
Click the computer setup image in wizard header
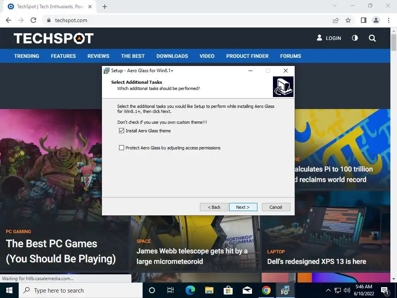point(283,87)
